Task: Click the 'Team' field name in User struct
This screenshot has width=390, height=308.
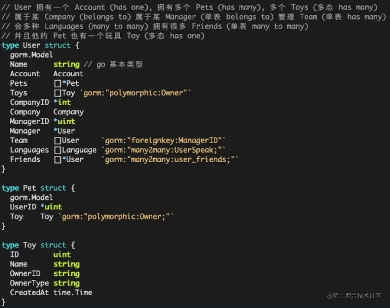Action: coord(19,140)
